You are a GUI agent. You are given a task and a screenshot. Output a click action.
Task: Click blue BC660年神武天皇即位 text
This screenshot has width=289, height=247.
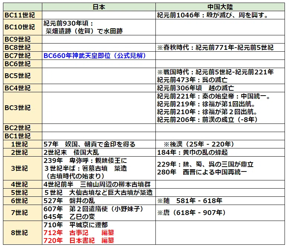point(95,55)
